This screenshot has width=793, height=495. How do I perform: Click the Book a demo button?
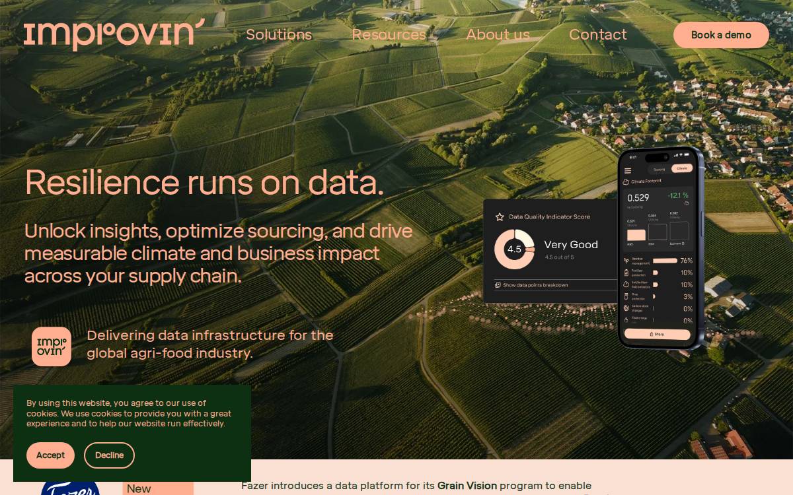721,35
